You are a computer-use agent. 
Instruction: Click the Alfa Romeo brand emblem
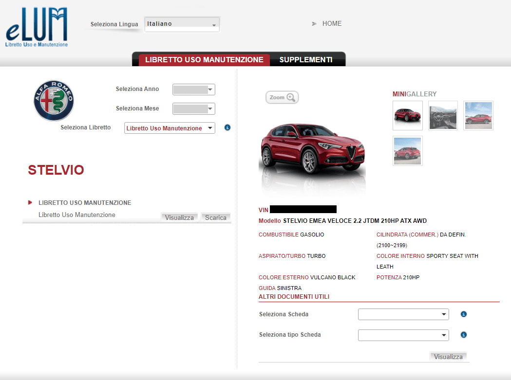[54, 101]
